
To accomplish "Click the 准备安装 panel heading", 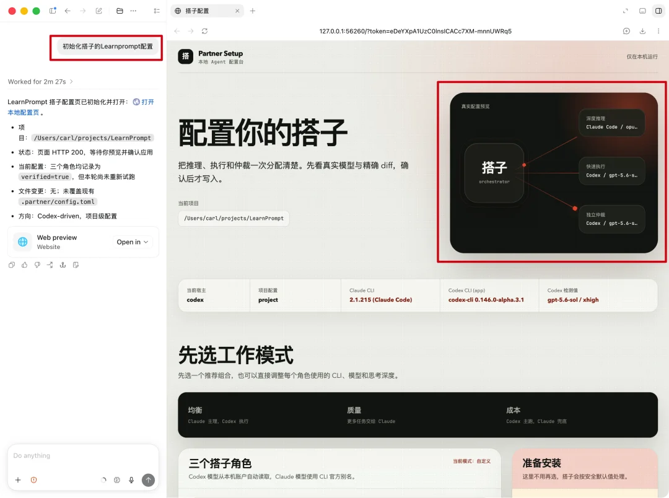I will coord(542,463).
